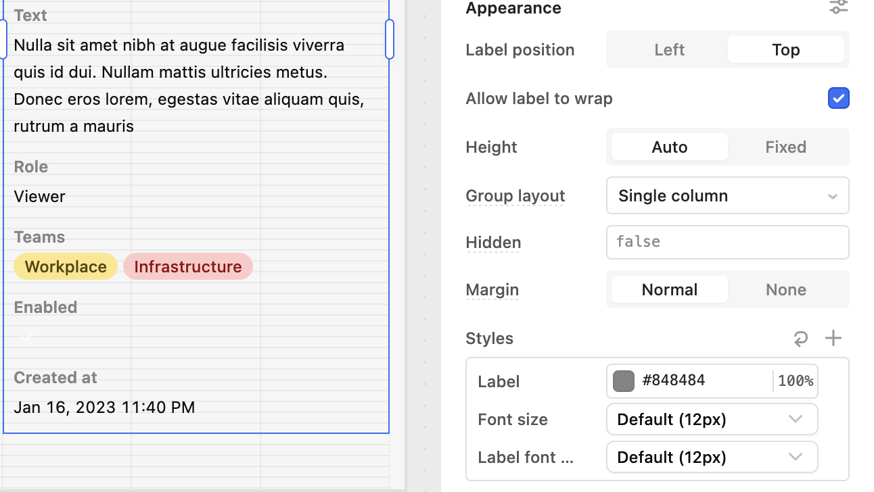Click the Created at date value
The image size is (874, 492).
point(104,407)
